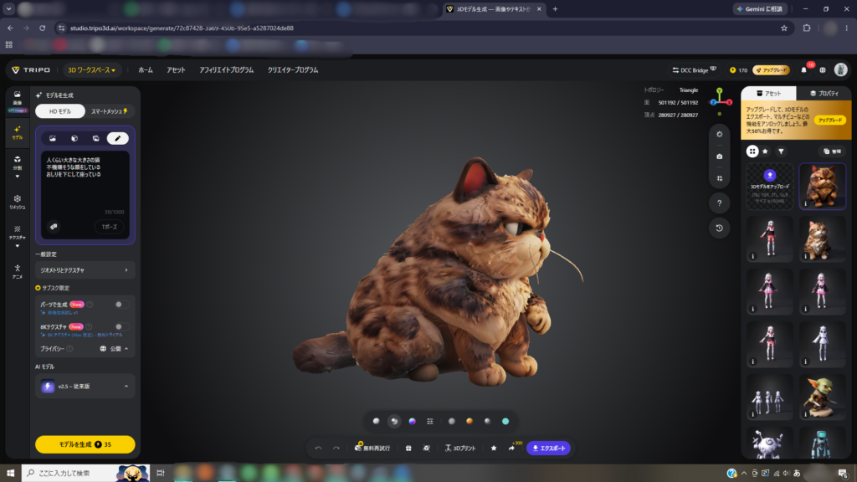Open the help question mark button
This screenshot has width=857, height=482.
tap(719, 203)
